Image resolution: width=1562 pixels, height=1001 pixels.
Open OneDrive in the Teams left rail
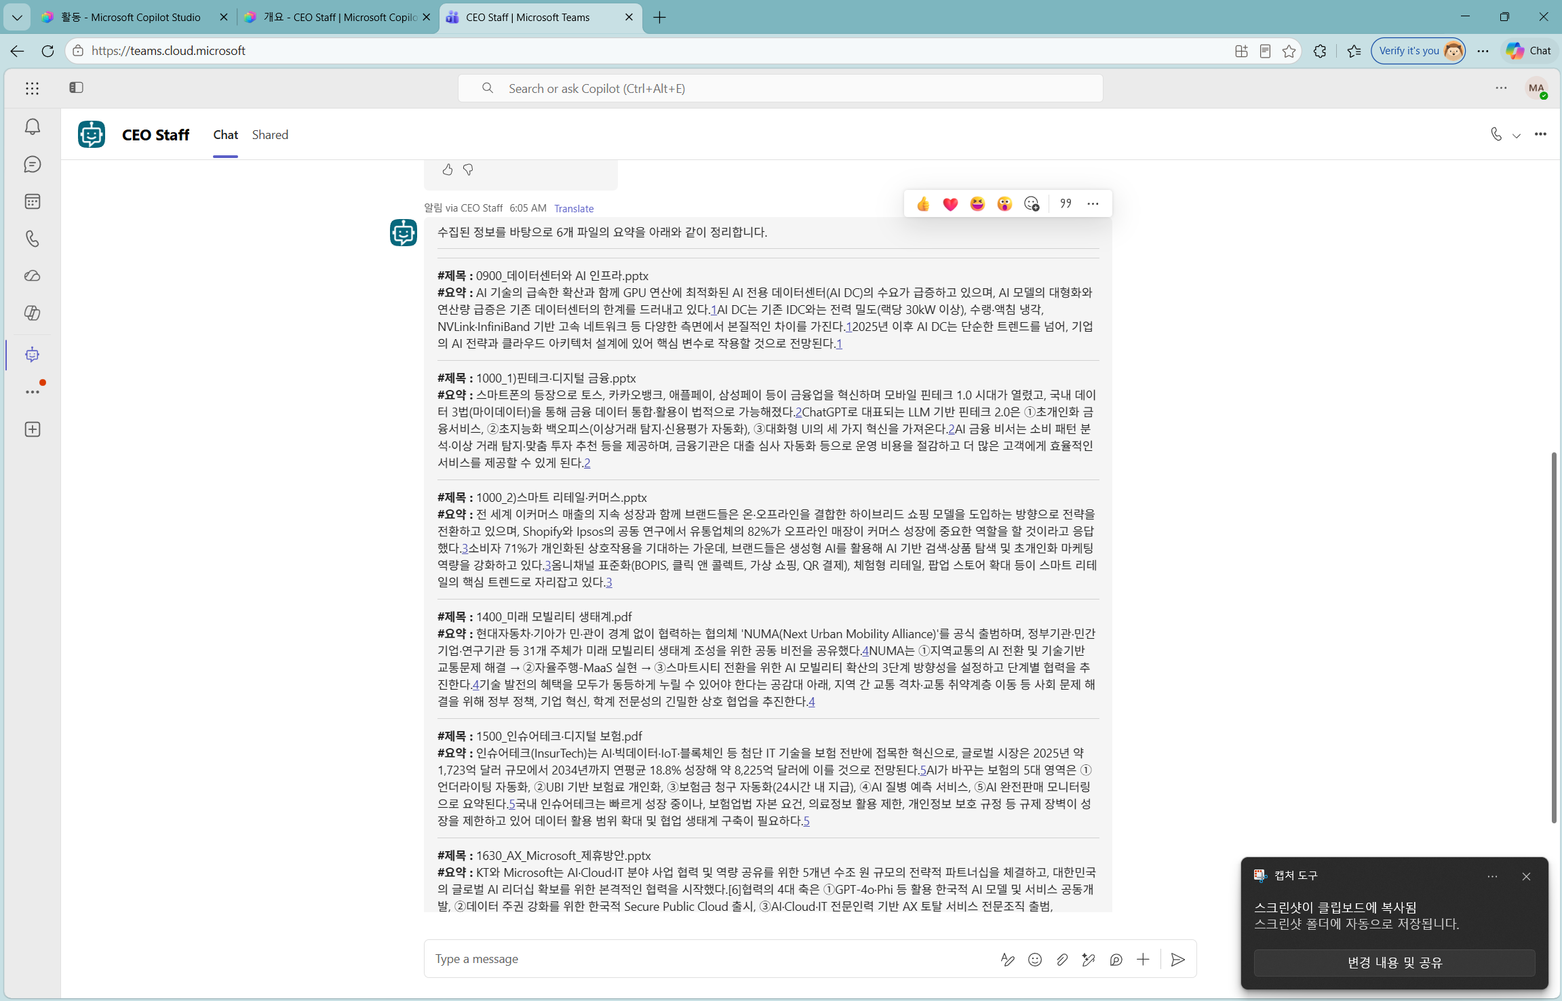33,276
